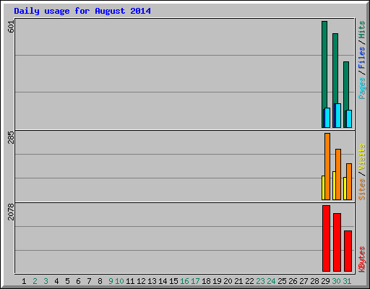
Task: Click day 15 on the x-axis
Action: pos(173,281)
